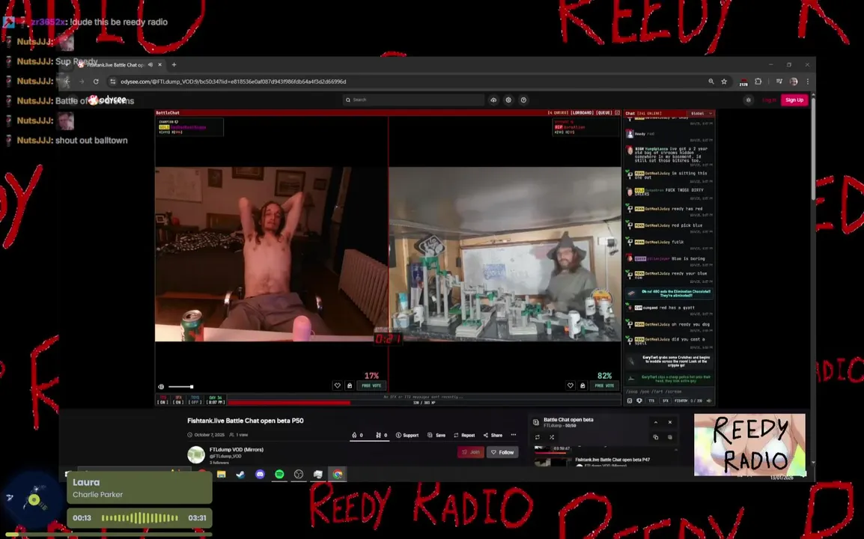Click heart icon under right battle video
Screen dimensions: 864x539
click(x=571, y=386)
